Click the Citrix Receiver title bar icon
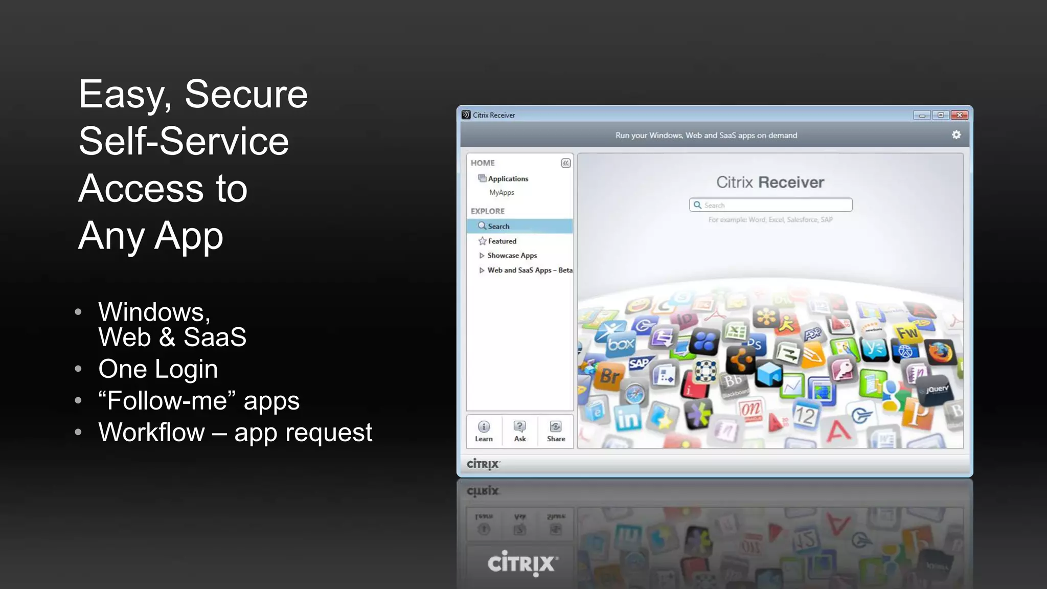The width and height of the screenshot is (1047, 589). tap(466, 115)
